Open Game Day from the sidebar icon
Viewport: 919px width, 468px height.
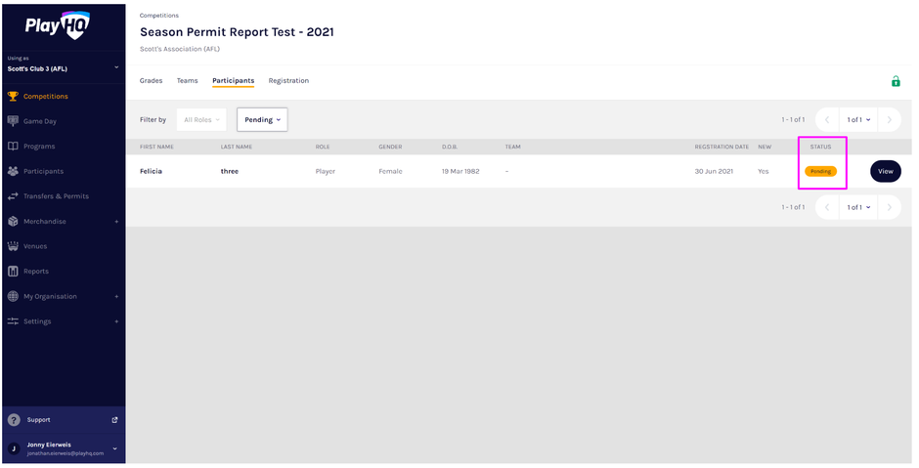13,121
